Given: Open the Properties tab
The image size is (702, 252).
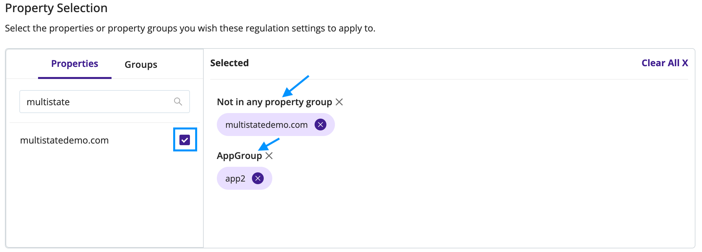Looking at the screenshot, I should click(x=74, y=64).
